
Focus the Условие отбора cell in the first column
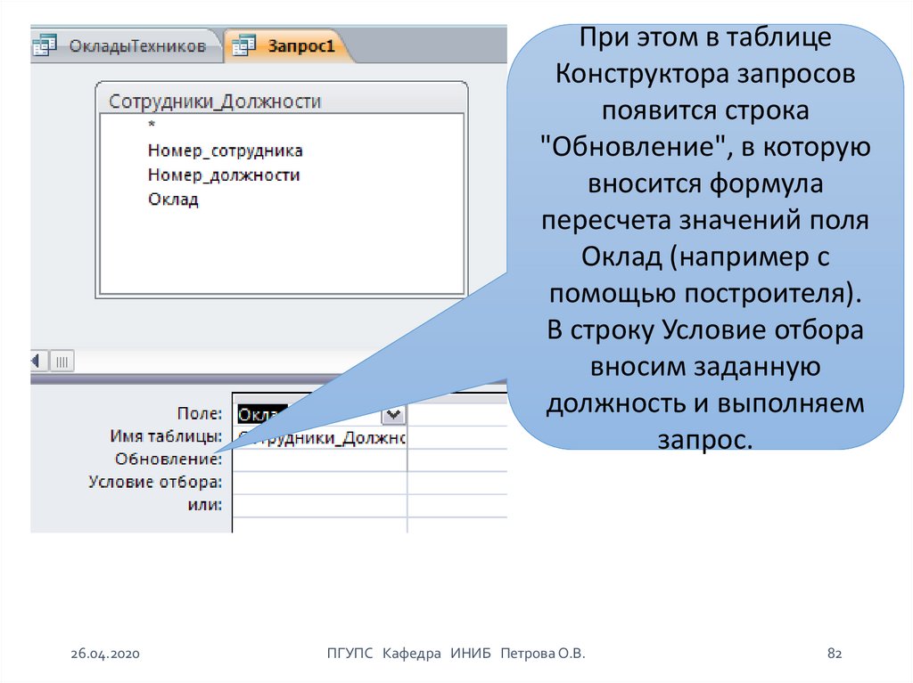[x=318, y=483]
